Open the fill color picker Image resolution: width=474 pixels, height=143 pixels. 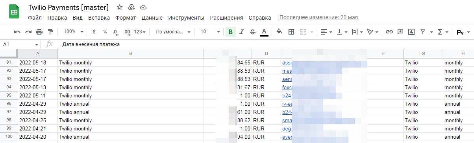[280, 32]
